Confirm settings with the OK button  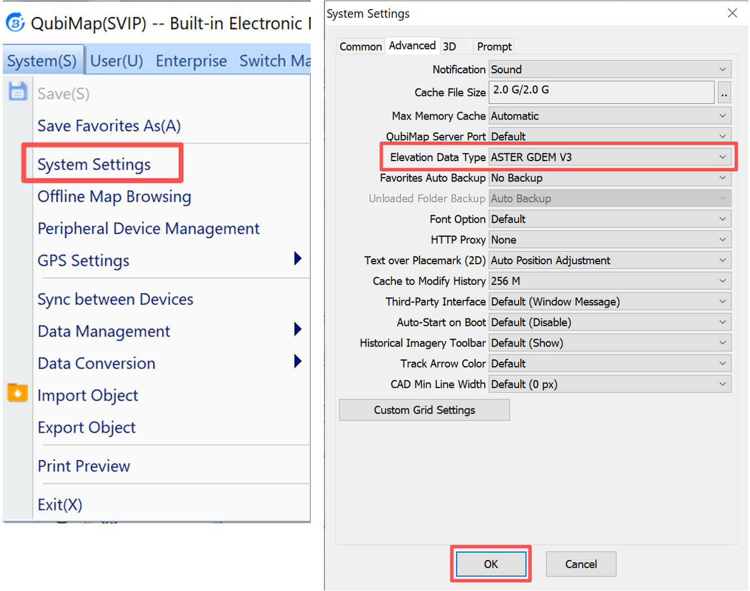tap(491, 564)
